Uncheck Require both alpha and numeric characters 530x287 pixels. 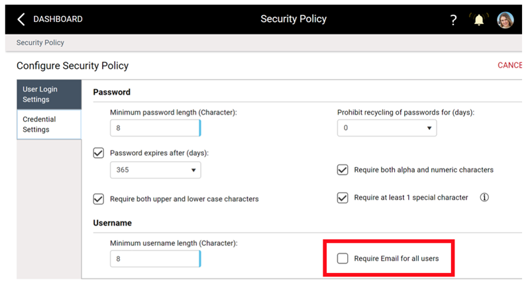point(343,170)
